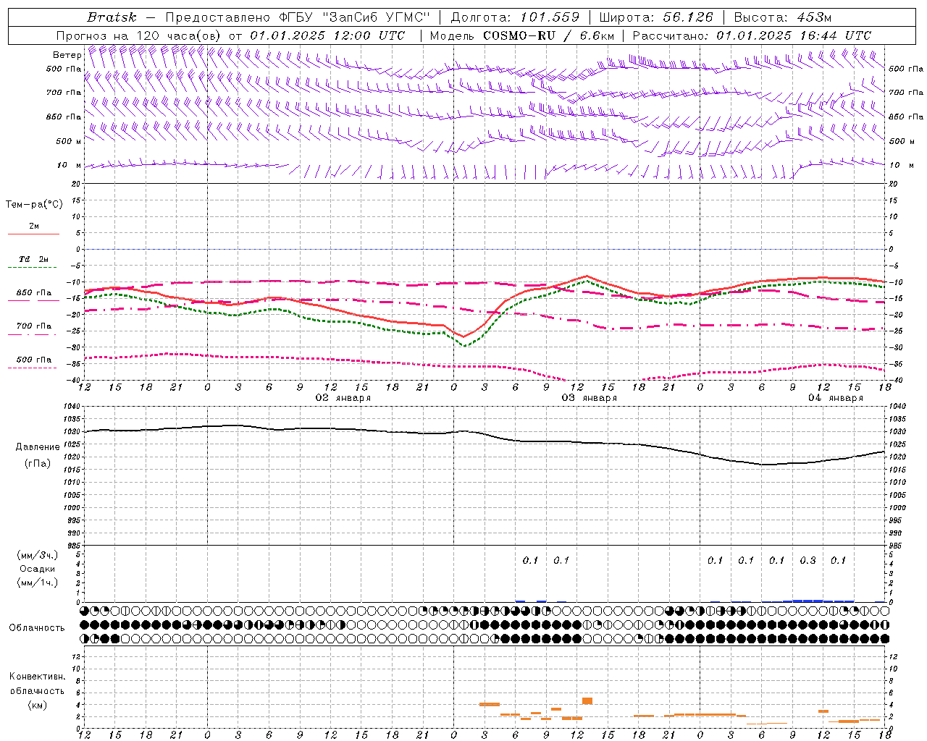927x741 pixels.
Task: Click the "0.3" precipitation amount value
Action: (808, 560)
